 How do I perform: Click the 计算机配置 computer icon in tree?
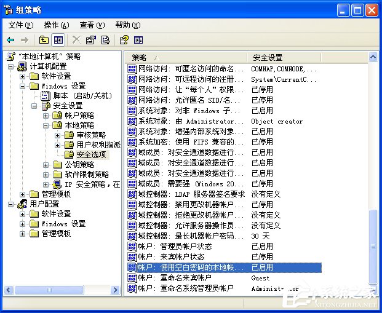[x=22, y=66]
